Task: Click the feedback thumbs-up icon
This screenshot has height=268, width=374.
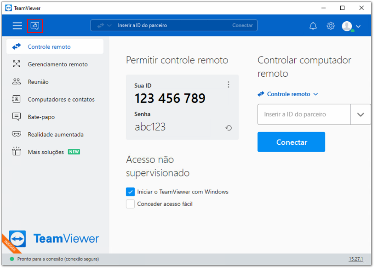Action: [35, 26]
